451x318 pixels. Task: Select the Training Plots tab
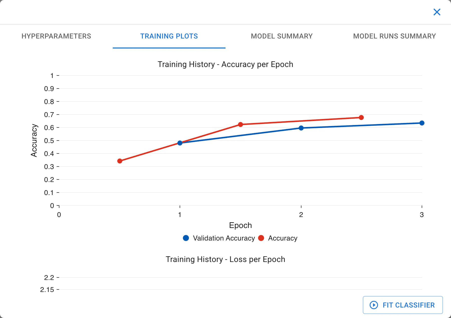pos(169,36)
